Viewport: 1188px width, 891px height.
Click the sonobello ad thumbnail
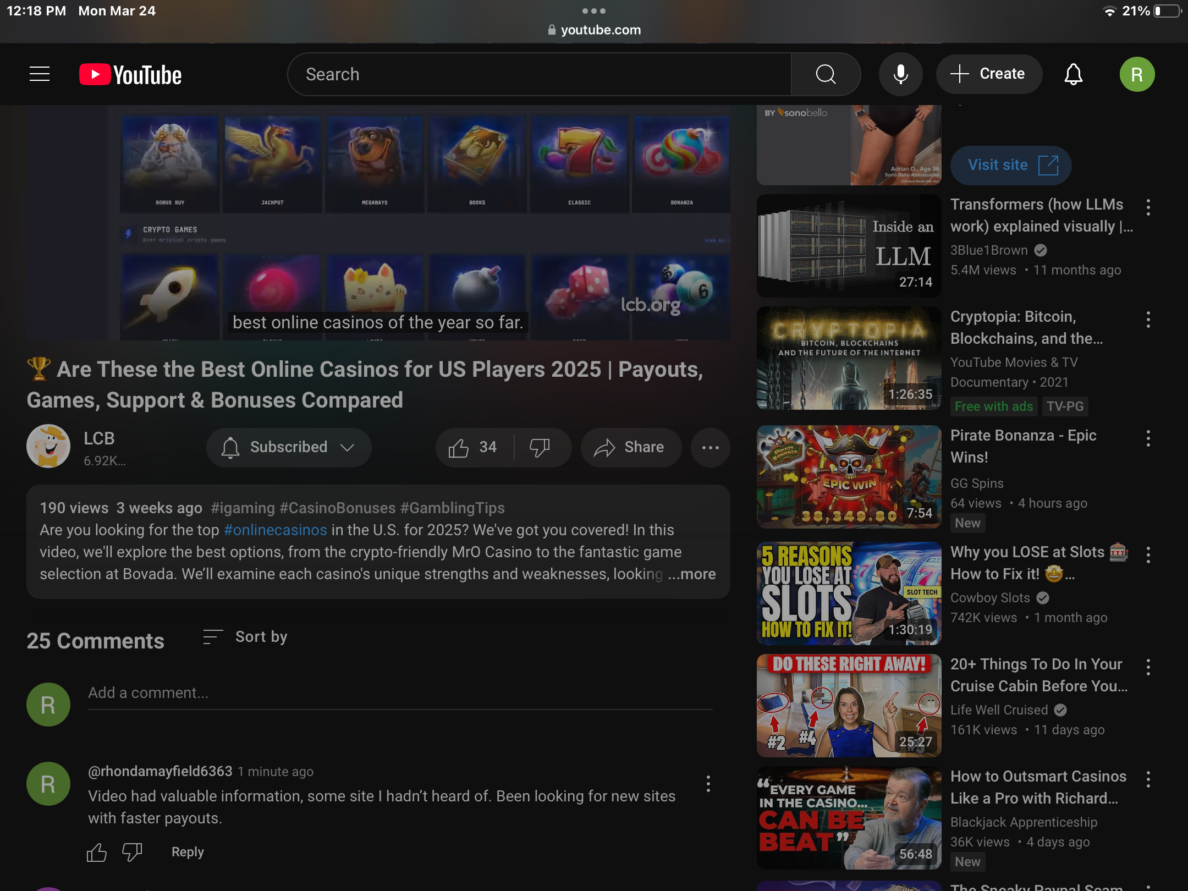point(849,145)
